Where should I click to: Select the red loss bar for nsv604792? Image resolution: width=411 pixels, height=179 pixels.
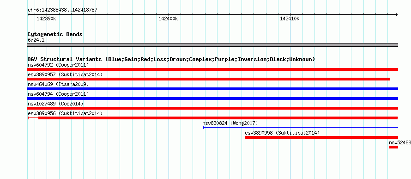tap(212, 69)
